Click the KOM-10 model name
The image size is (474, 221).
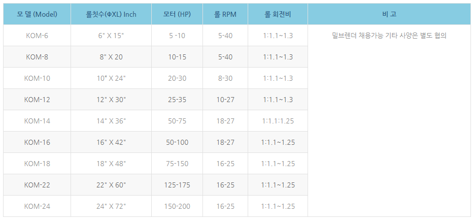[x=37, y=78]
